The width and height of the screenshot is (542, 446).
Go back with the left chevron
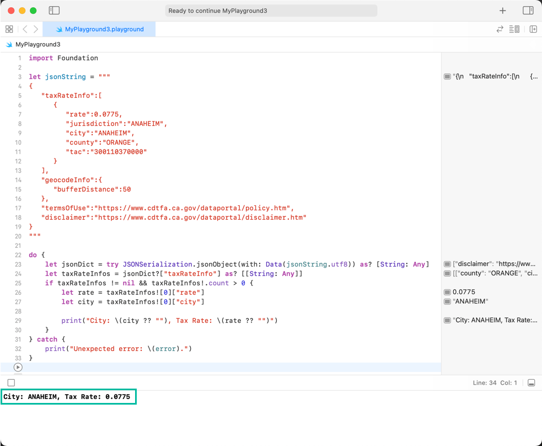click(25, 29)
